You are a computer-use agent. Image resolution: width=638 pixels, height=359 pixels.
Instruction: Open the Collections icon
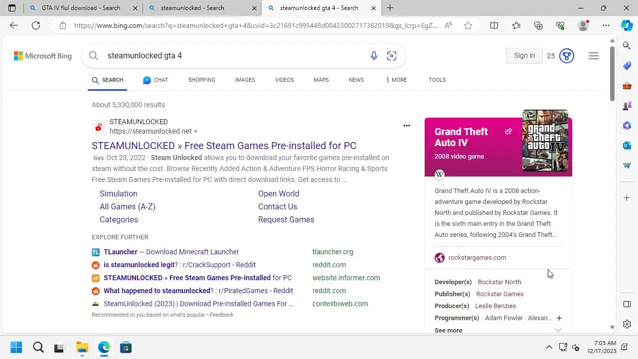[x=538, y=25]
